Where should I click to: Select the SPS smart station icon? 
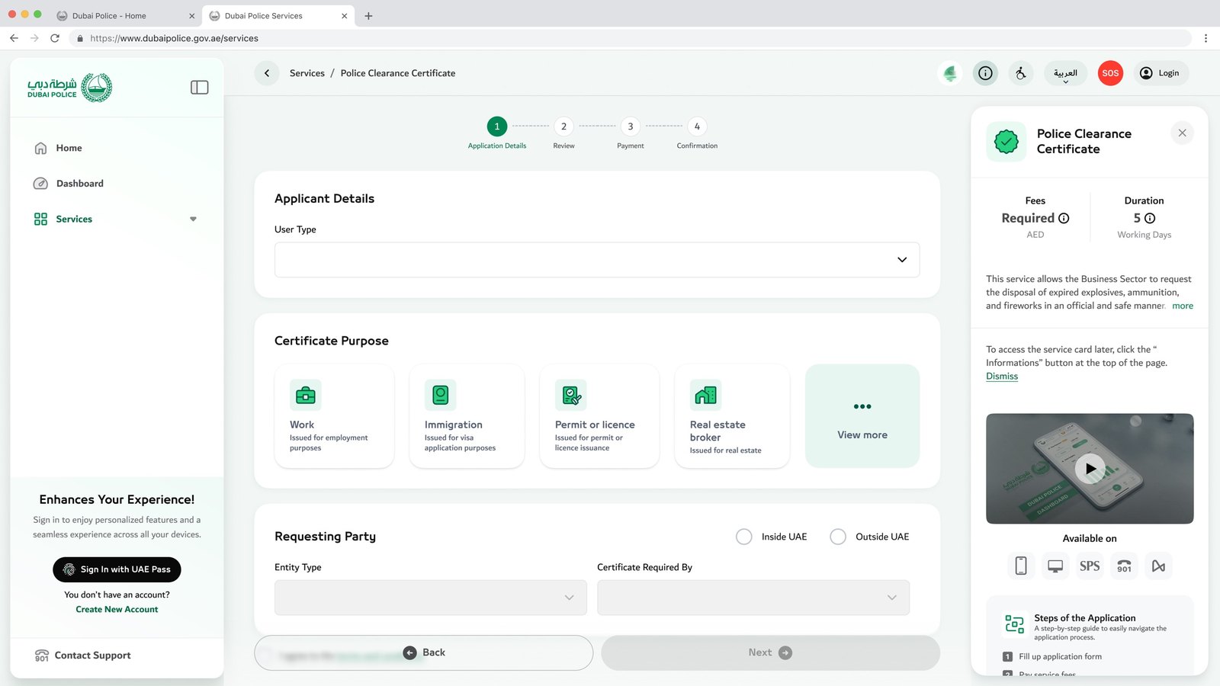click(1090, 566)
